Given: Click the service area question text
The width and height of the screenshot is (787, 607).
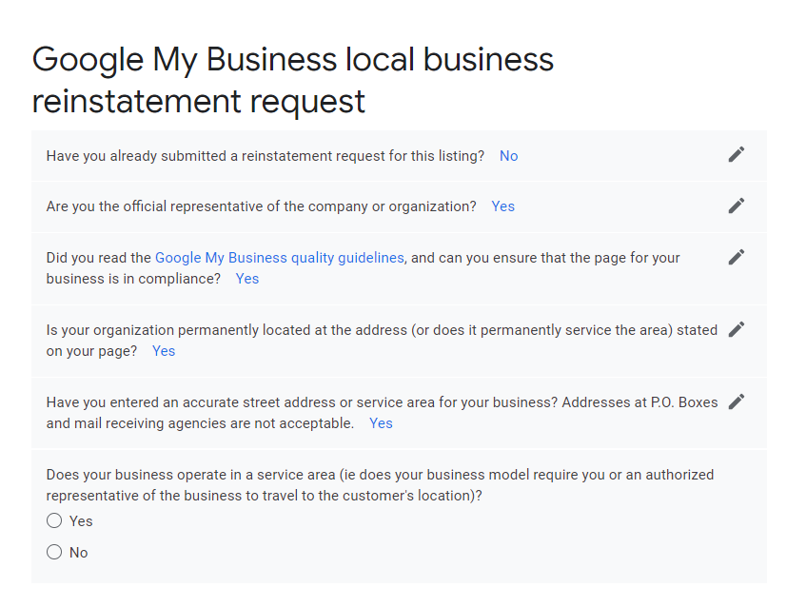Looking at the screenshot, I should 381,485.
